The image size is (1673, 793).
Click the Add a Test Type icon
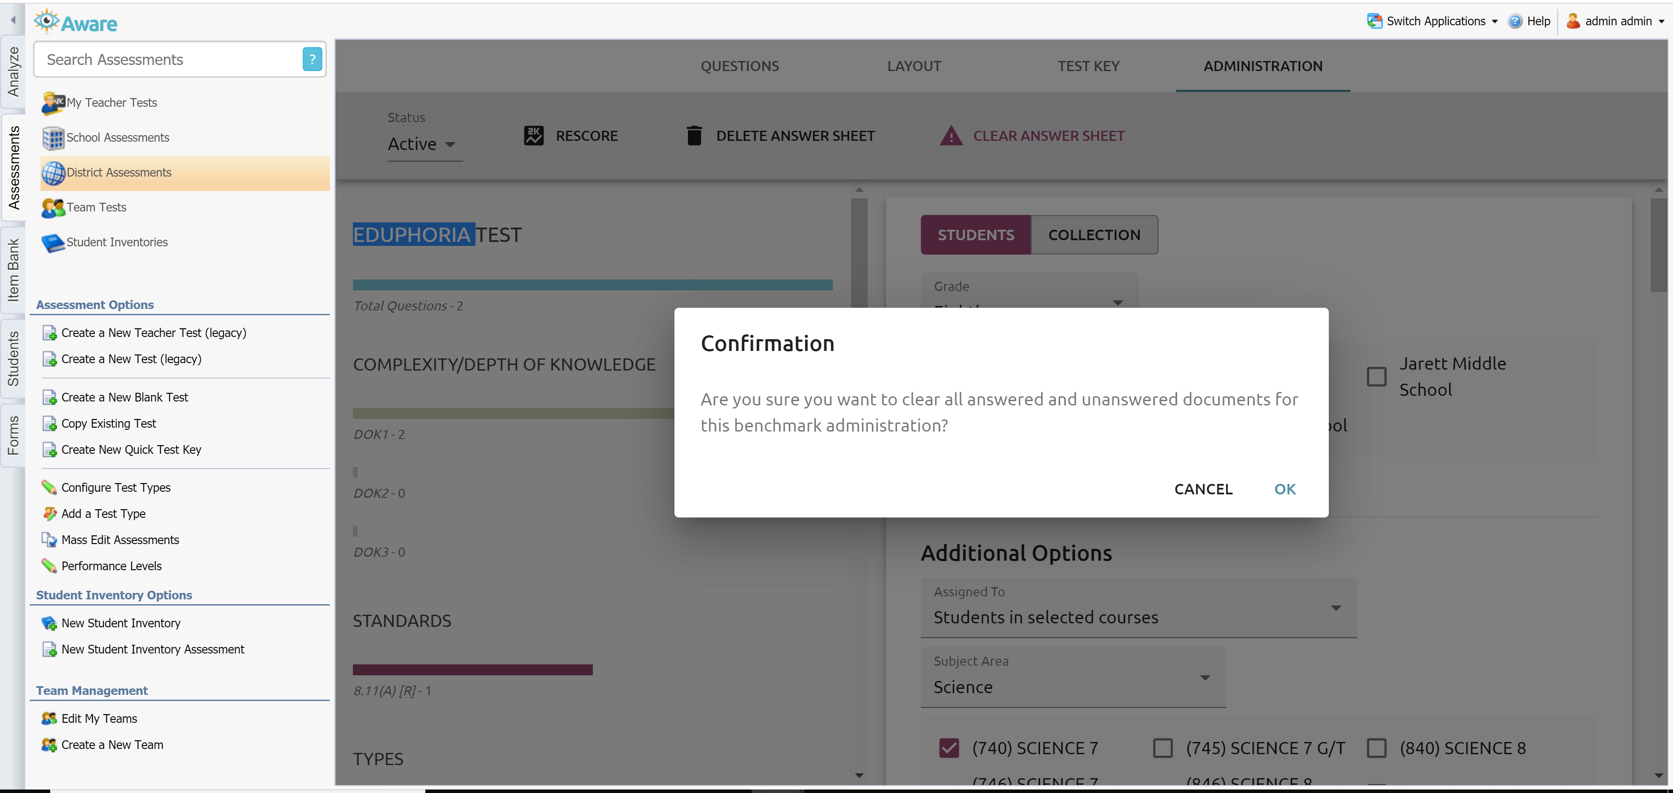click(x=49, y=513)
